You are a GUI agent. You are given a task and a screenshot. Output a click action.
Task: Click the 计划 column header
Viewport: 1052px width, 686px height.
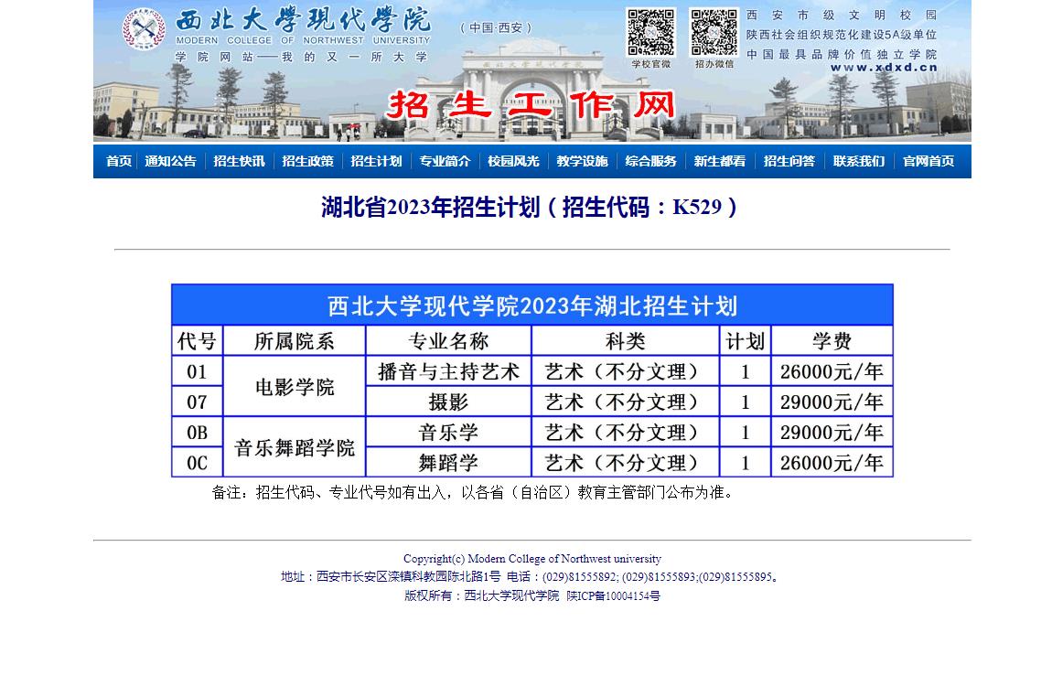click(745, 341)
